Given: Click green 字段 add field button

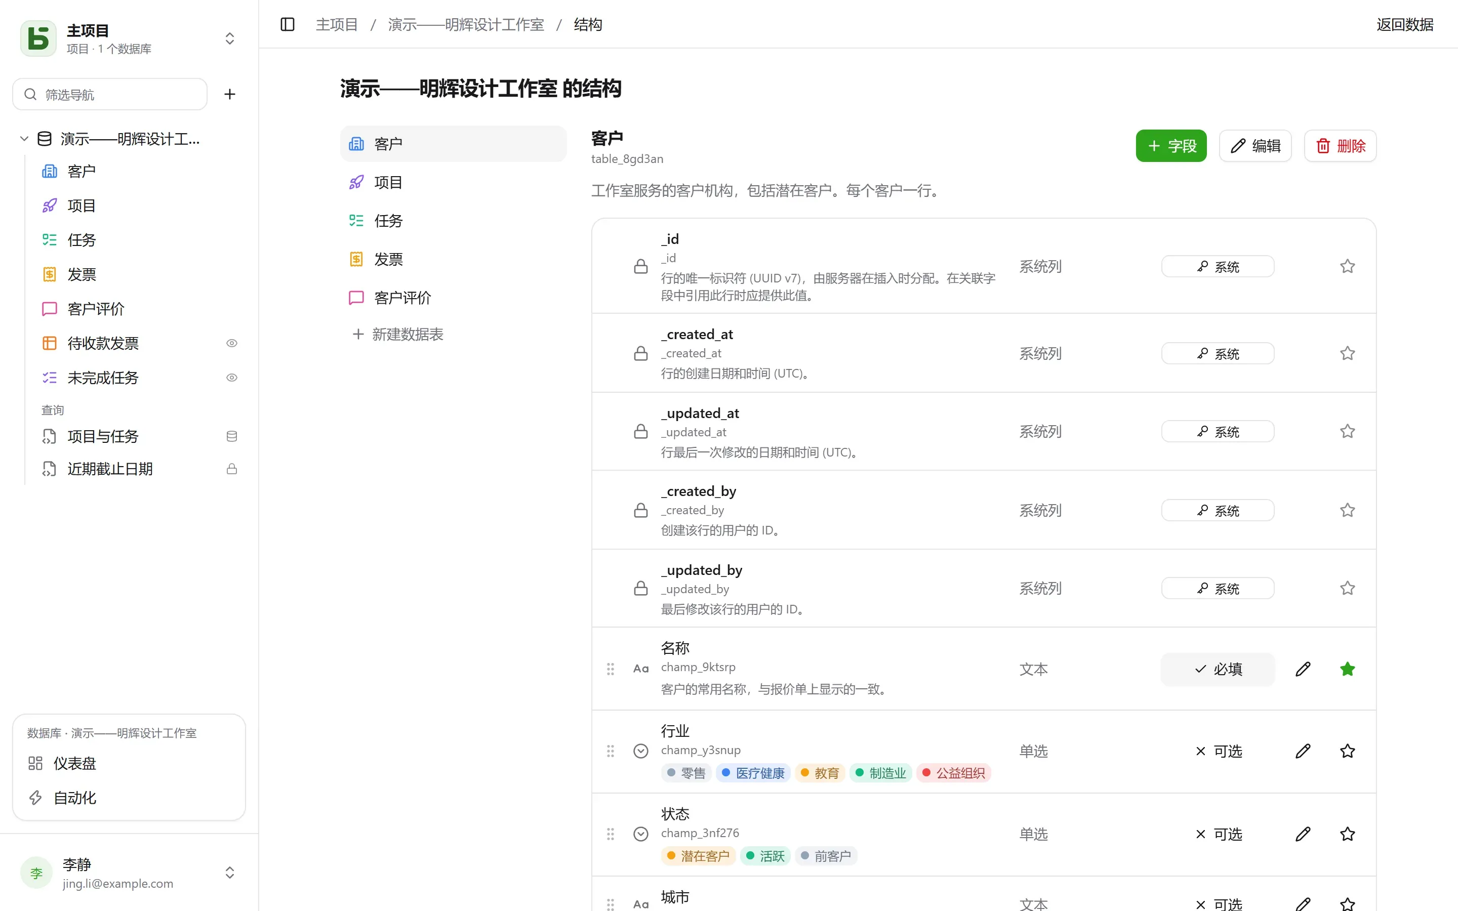Looking at the screenshot, I should coord(1171,146).
